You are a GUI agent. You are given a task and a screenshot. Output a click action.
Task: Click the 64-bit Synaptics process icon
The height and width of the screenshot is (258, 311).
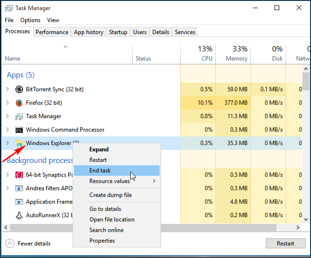coord(19,175)
